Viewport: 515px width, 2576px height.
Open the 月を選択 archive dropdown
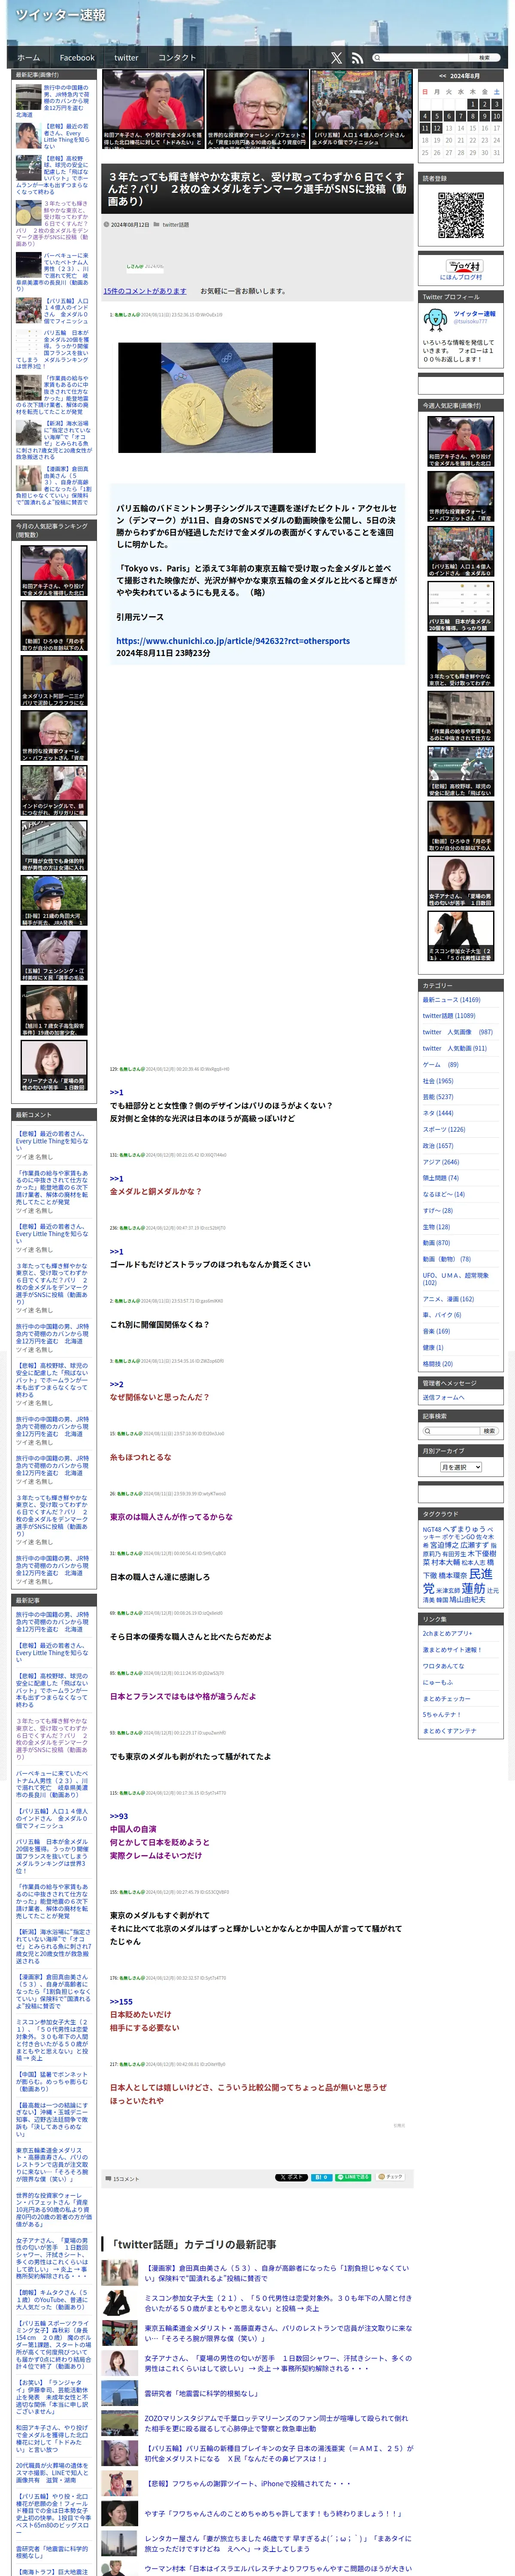click(x=461, y=1467)
